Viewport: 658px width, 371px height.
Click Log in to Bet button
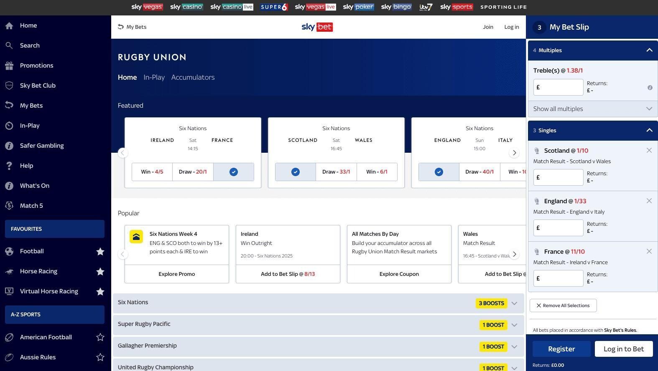point(624,349)
